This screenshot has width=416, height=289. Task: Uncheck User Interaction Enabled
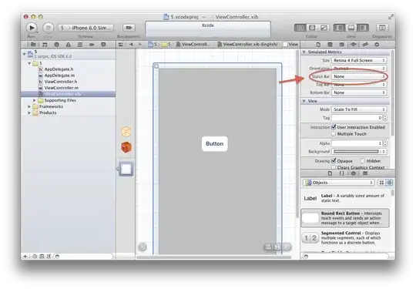[334, 127]
